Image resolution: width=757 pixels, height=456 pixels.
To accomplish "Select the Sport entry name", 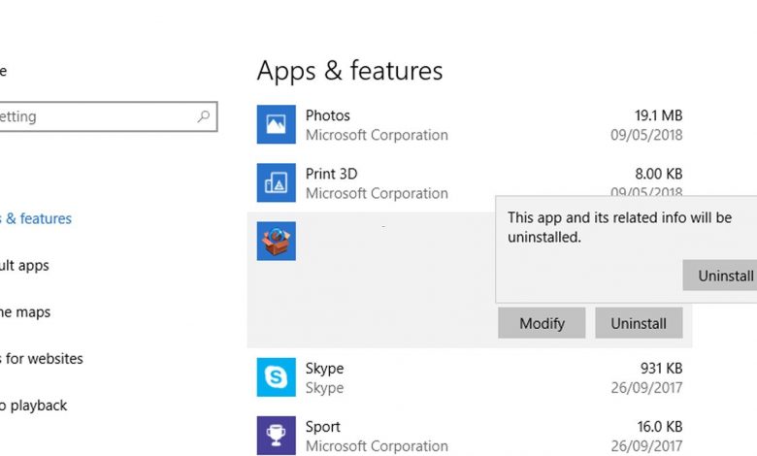I will [x=323, y=427].
